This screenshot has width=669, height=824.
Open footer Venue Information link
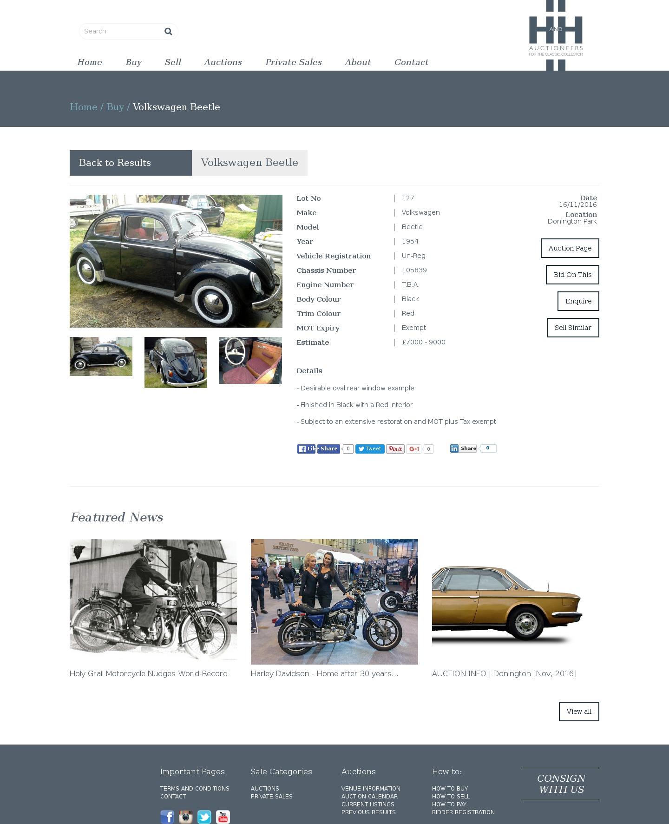(371, 789)
